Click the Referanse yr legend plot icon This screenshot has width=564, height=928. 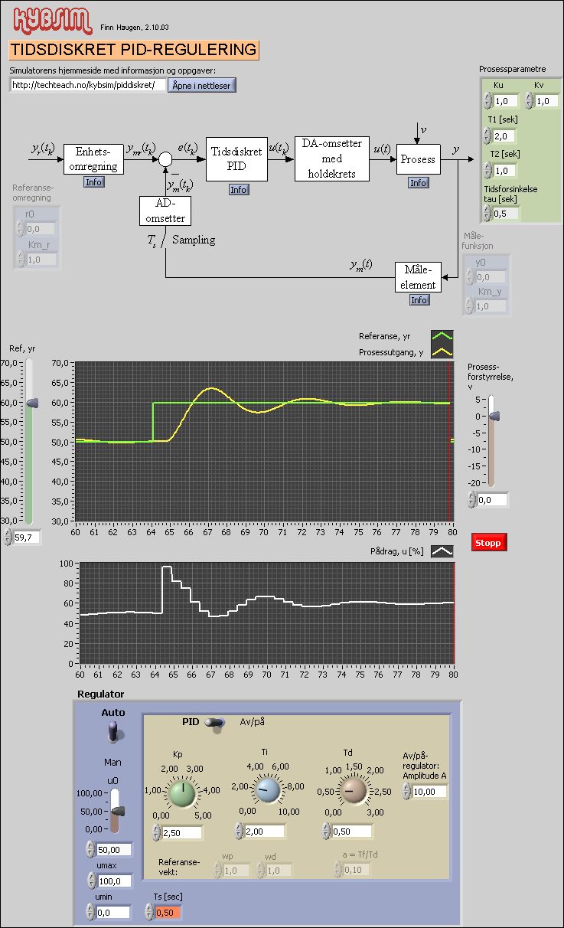442,336
